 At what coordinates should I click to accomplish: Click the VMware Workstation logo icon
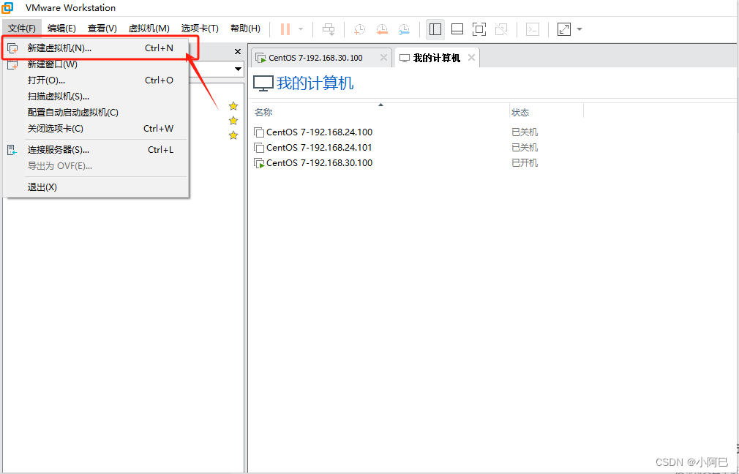7,8
